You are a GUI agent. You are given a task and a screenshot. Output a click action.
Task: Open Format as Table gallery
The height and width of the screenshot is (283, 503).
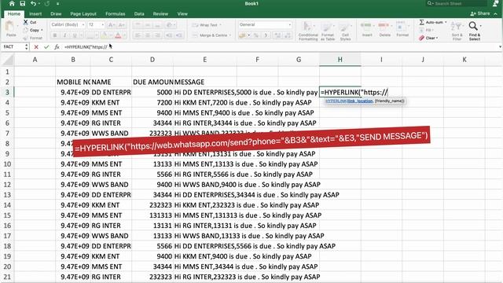[328, 31]
